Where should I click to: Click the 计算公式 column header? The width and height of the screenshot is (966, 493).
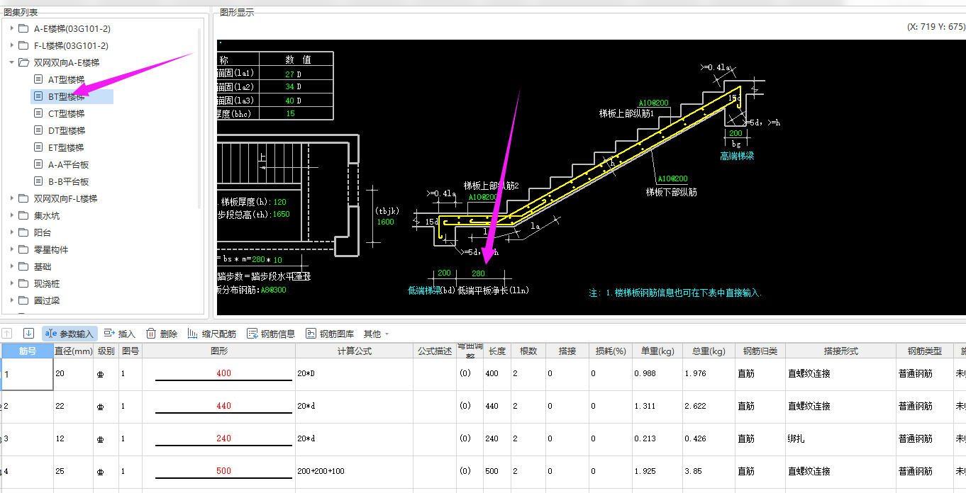[x=354, y=351]
